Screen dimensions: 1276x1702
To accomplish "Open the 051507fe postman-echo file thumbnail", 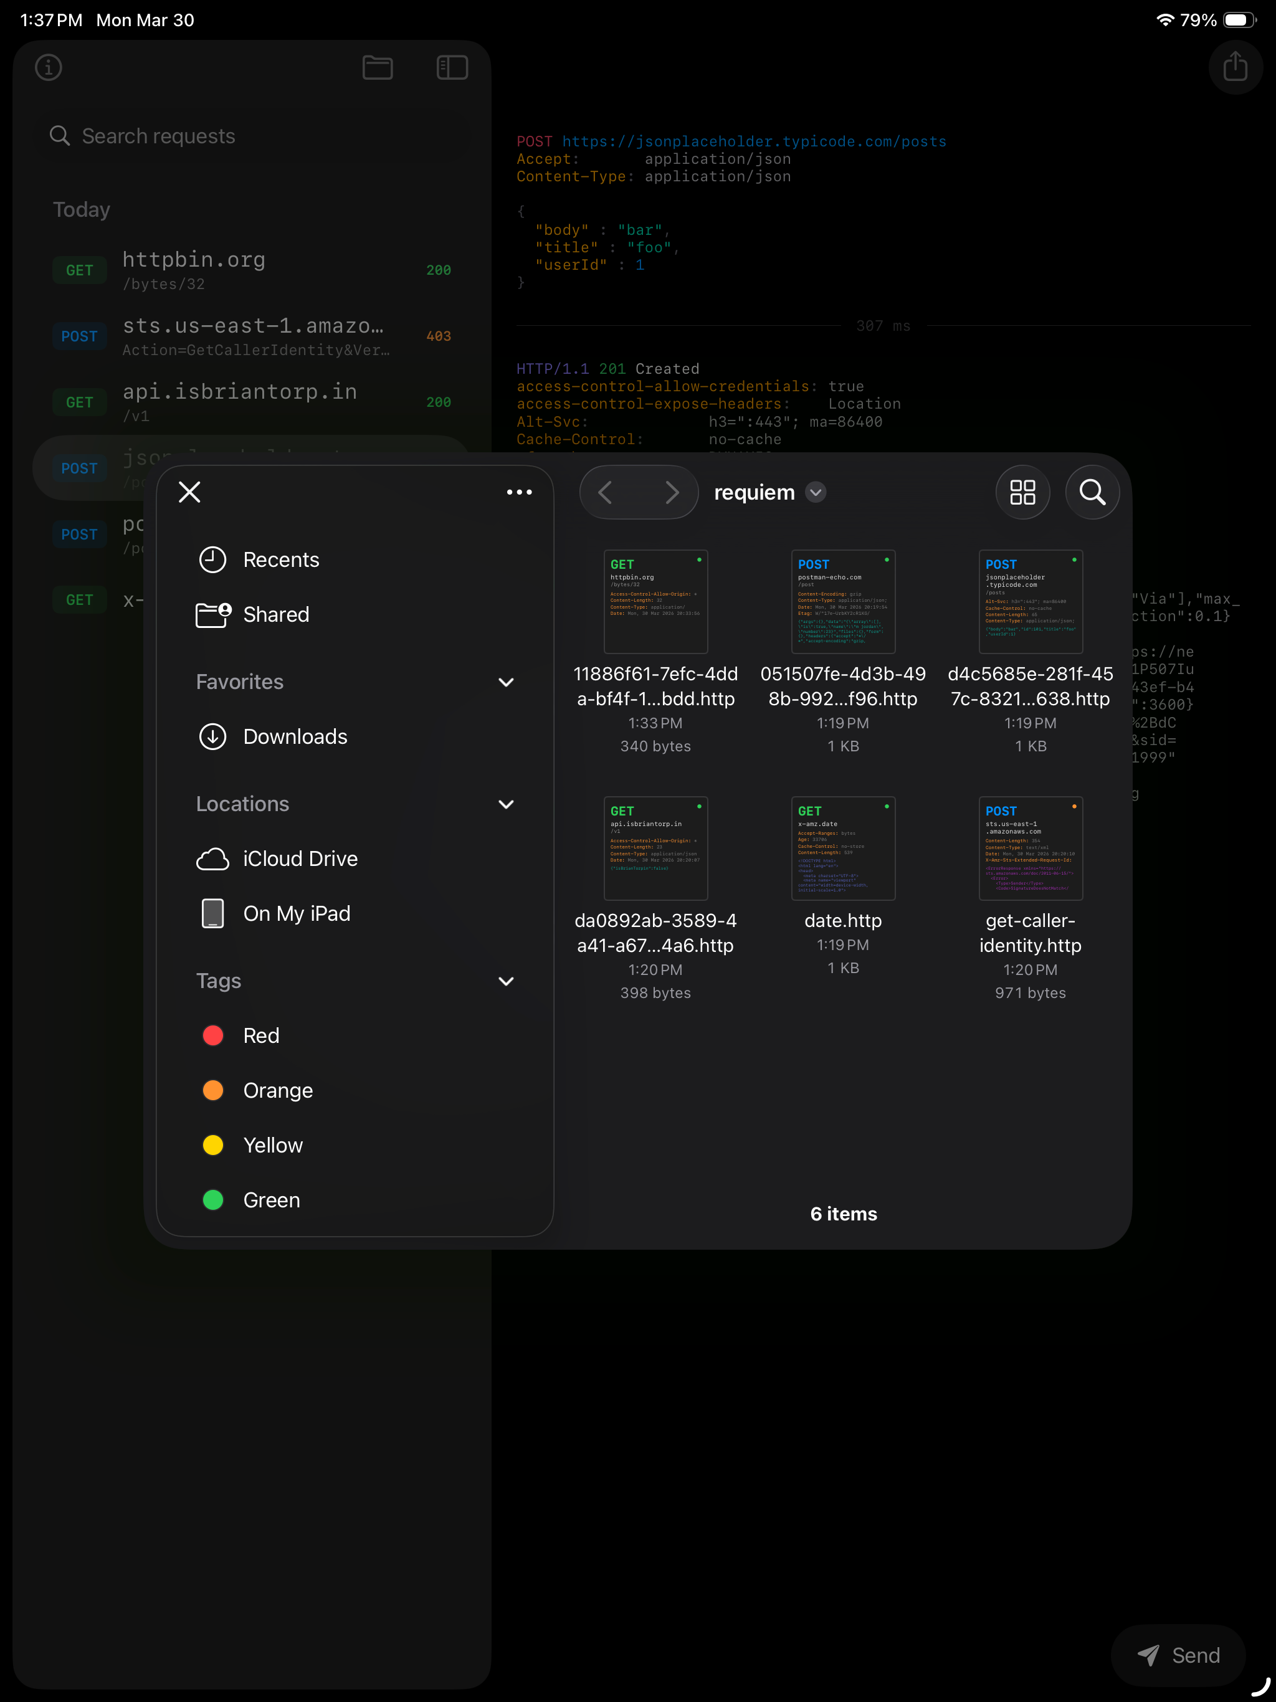I will [x=843, y=601].
